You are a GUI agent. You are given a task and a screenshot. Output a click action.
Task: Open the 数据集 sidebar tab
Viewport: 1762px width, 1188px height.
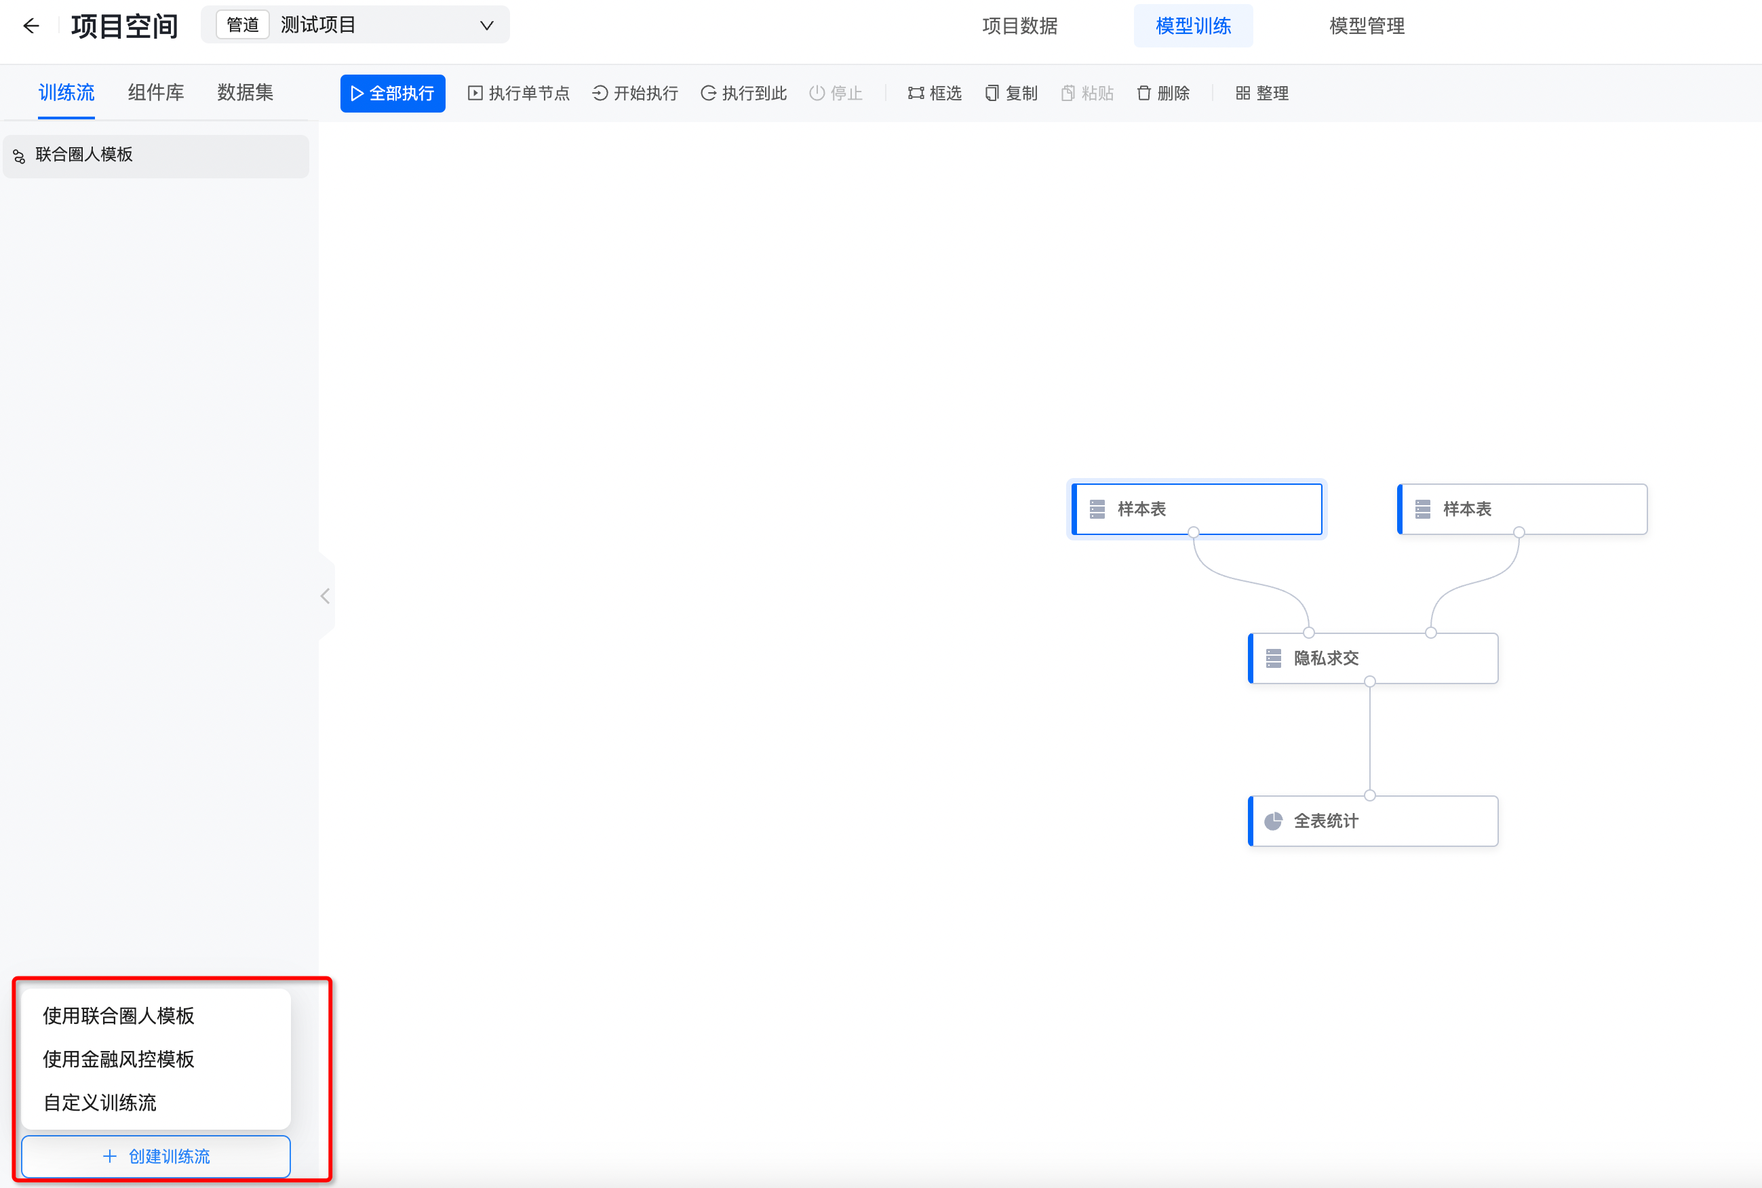point(245,92)
